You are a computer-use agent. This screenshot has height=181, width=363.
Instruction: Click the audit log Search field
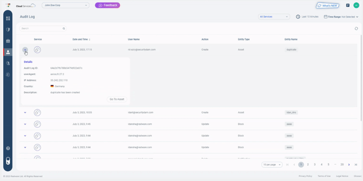point(42,29)
